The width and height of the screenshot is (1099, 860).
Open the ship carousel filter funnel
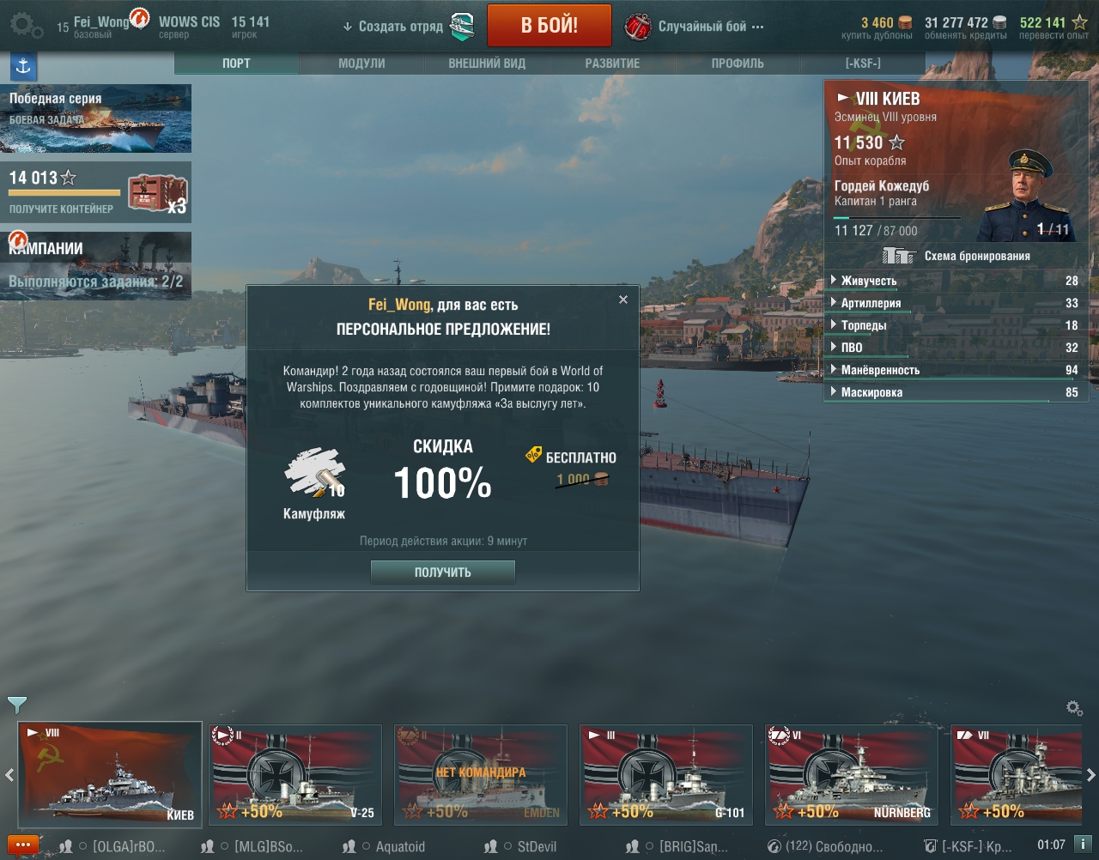click(x=16, y=705)
